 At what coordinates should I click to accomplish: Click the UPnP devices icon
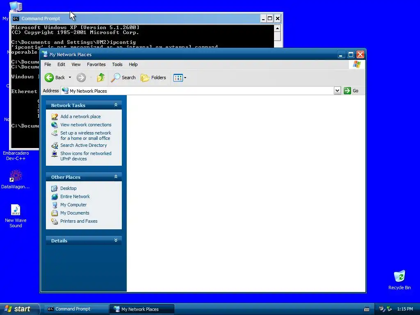[x=55, y=154]
